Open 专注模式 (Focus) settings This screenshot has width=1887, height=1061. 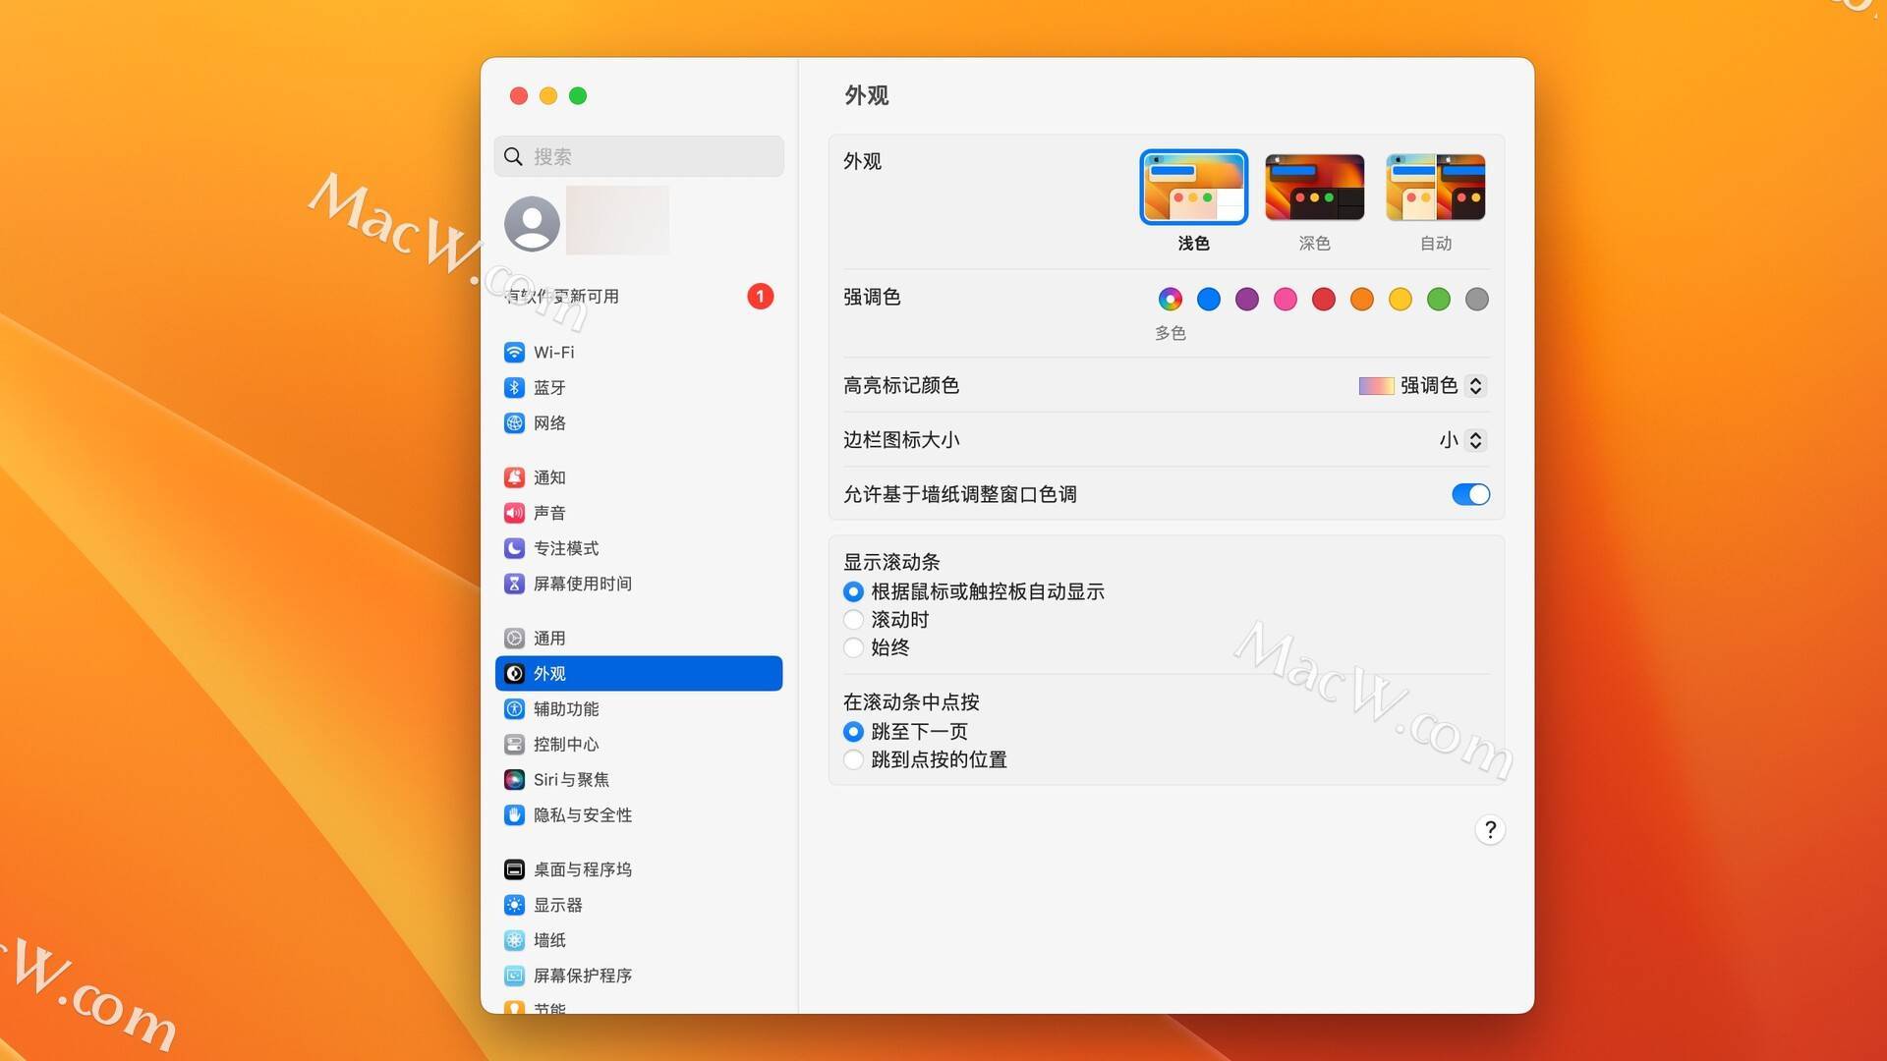tap(565, 548)
